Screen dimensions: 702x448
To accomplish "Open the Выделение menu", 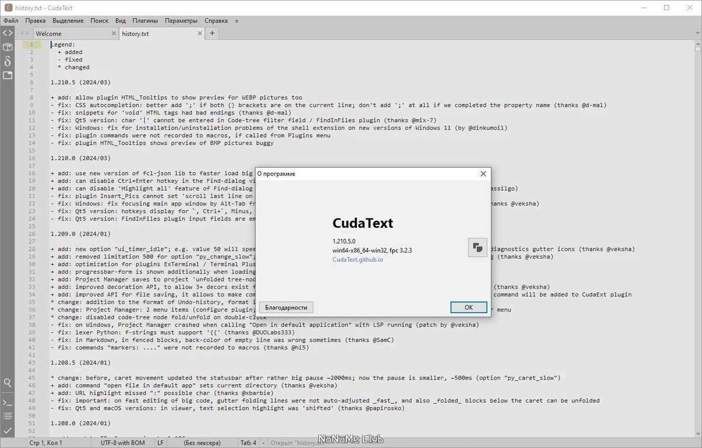I will (68, 20).
